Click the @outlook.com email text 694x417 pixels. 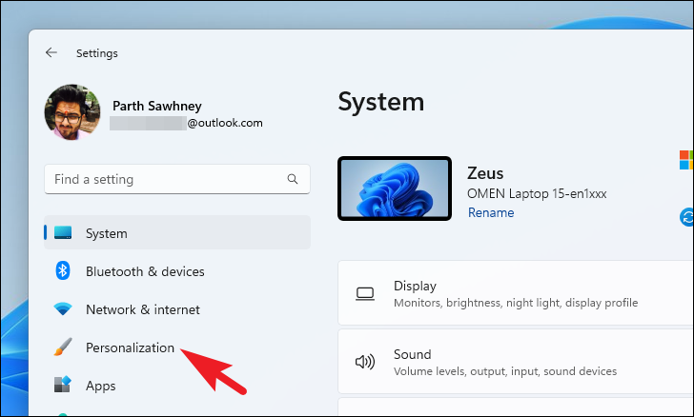point(225,123)
